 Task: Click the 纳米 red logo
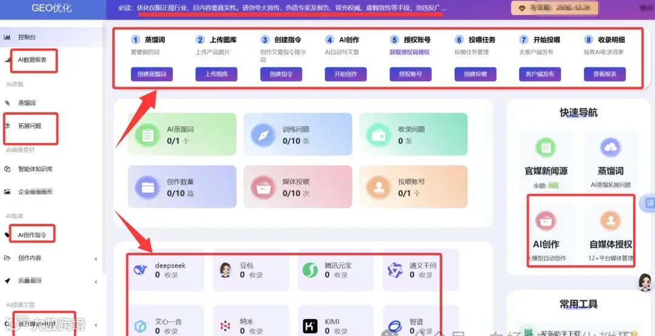225,326
